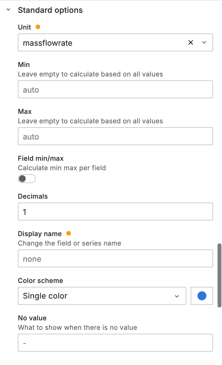Click the Display name text field
The height and width of the screenshot is (365, 222).
point(115,259)
